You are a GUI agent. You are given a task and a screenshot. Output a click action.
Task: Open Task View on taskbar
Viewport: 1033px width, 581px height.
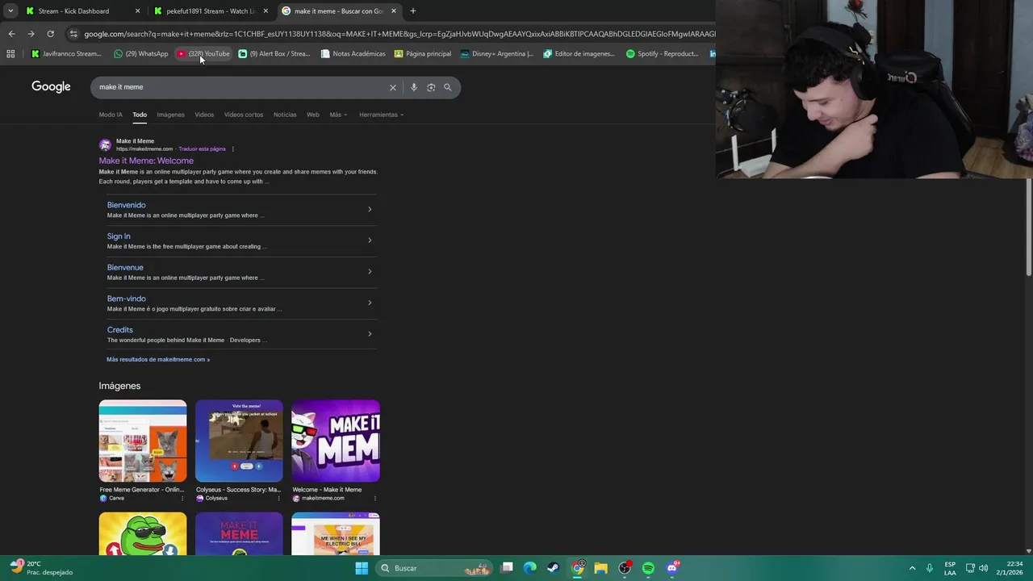[x=507, y=568]
